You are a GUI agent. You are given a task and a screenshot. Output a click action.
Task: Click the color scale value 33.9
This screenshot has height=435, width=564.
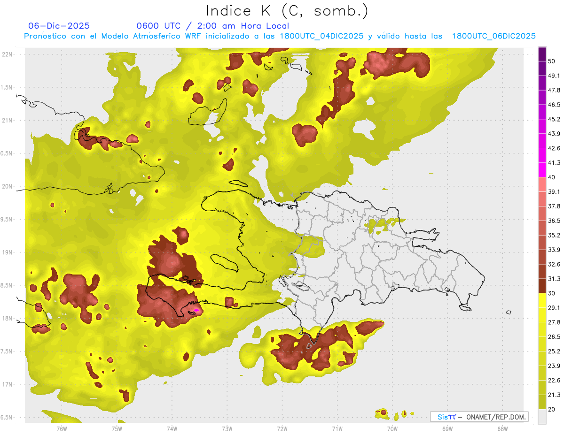554,250
